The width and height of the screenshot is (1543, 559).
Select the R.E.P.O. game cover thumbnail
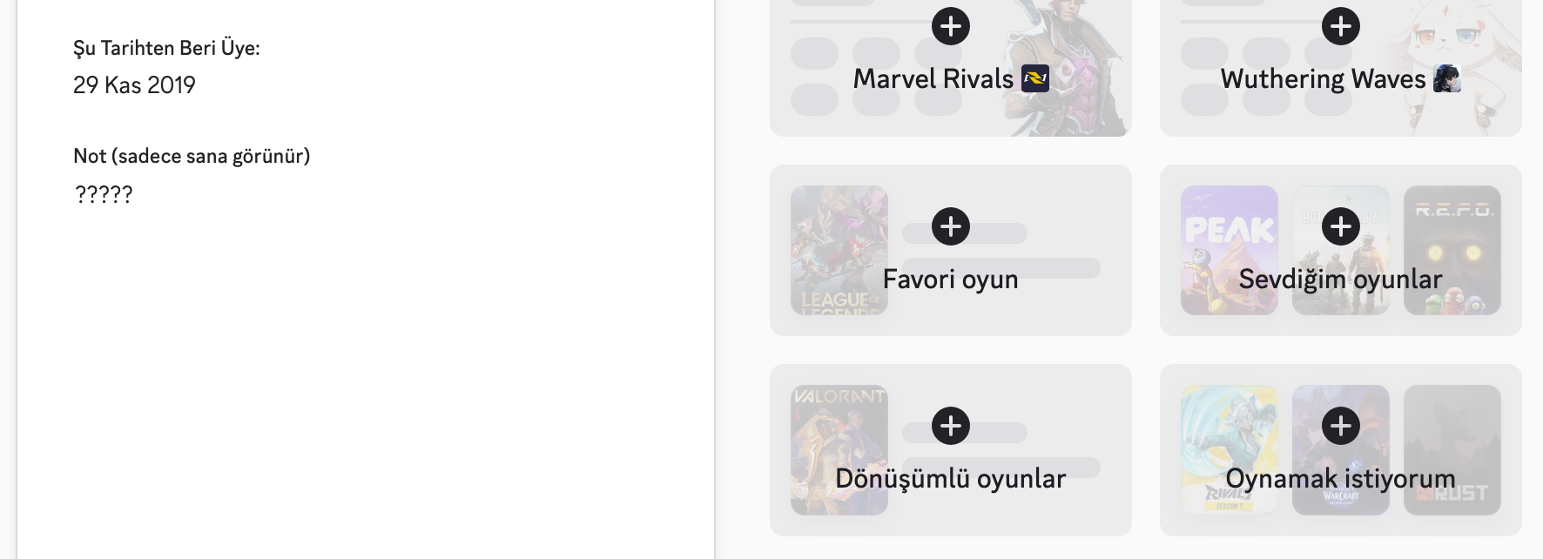[x=1452, y=250]
